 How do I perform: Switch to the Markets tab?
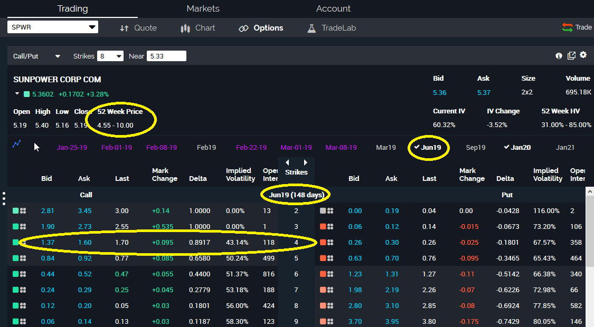tap(203, 8)
